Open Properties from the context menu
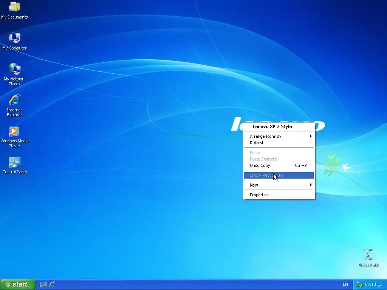387x290 pixels. coord(279,195)
